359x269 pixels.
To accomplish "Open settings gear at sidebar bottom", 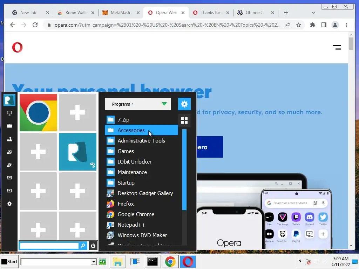I will click(9, 204).
